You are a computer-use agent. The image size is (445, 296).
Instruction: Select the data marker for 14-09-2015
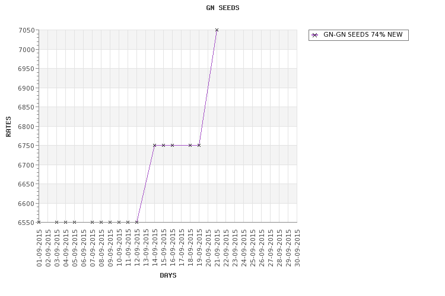154,145
